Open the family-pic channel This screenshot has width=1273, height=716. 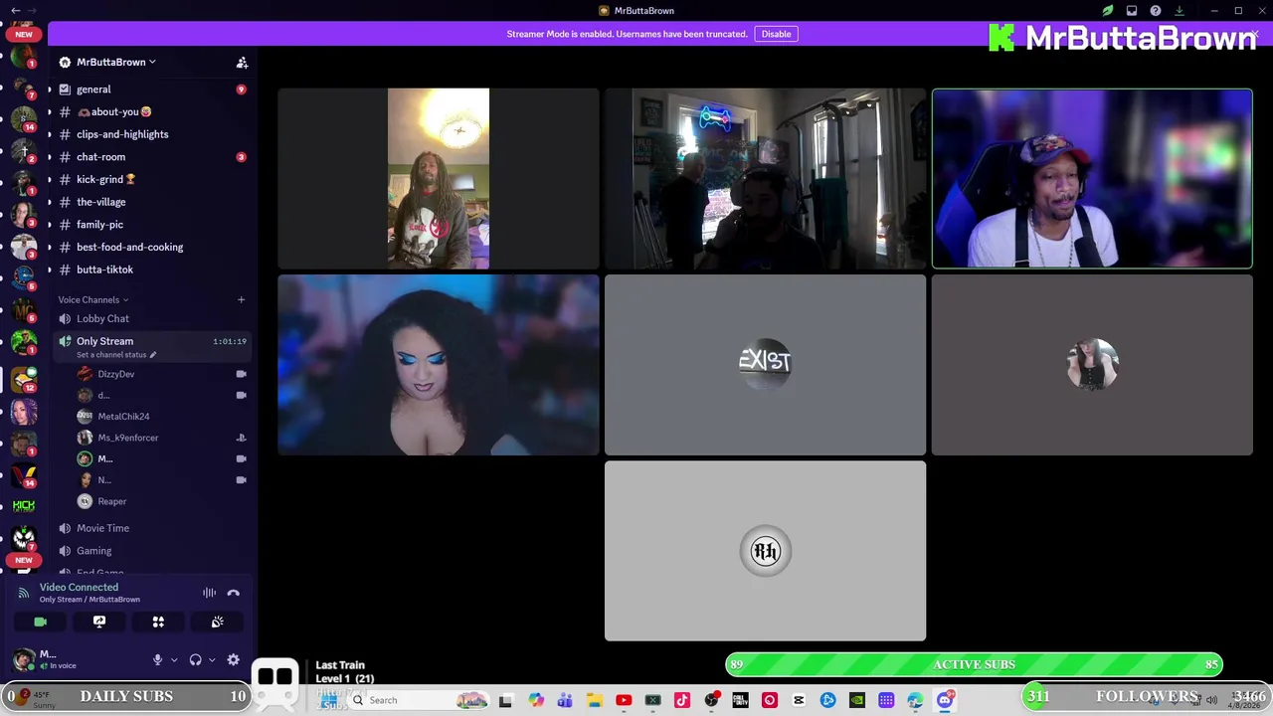point(149,225)
